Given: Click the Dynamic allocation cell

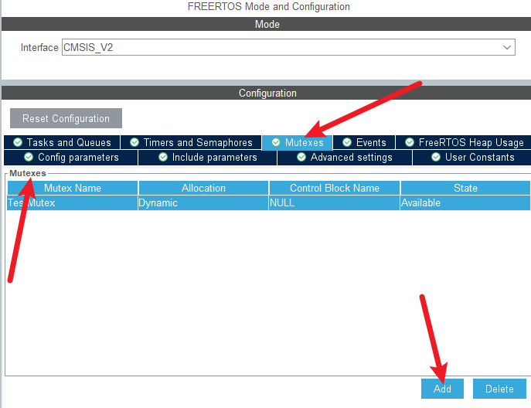Looking at the screenshot, I should pos(203,202).
